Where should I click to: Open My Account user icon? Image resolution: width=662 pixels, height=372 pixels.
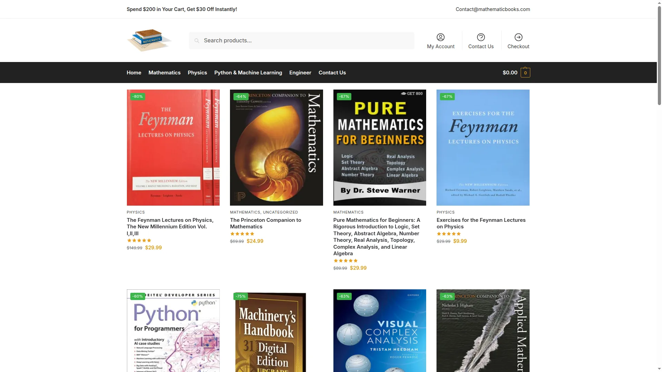coord(441,37)
